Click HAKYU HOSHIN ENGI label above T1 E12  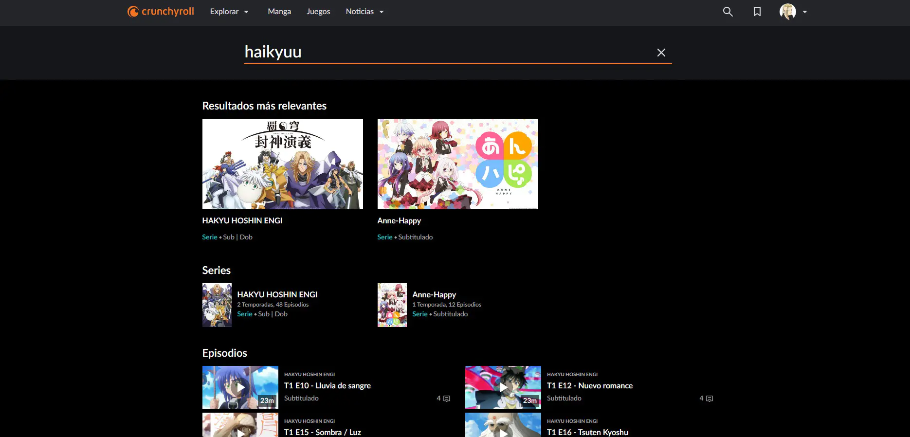572,374
